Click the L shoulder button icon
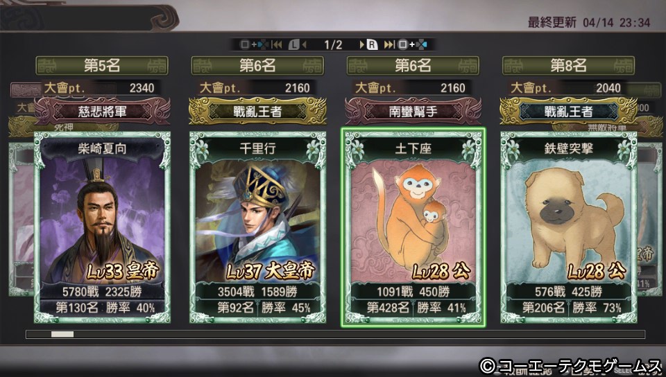 tap(294, 44)
